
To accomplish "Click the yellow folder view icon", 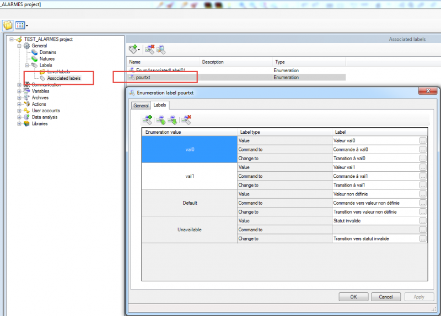I will pyautogui.click(x=8, y=25).
